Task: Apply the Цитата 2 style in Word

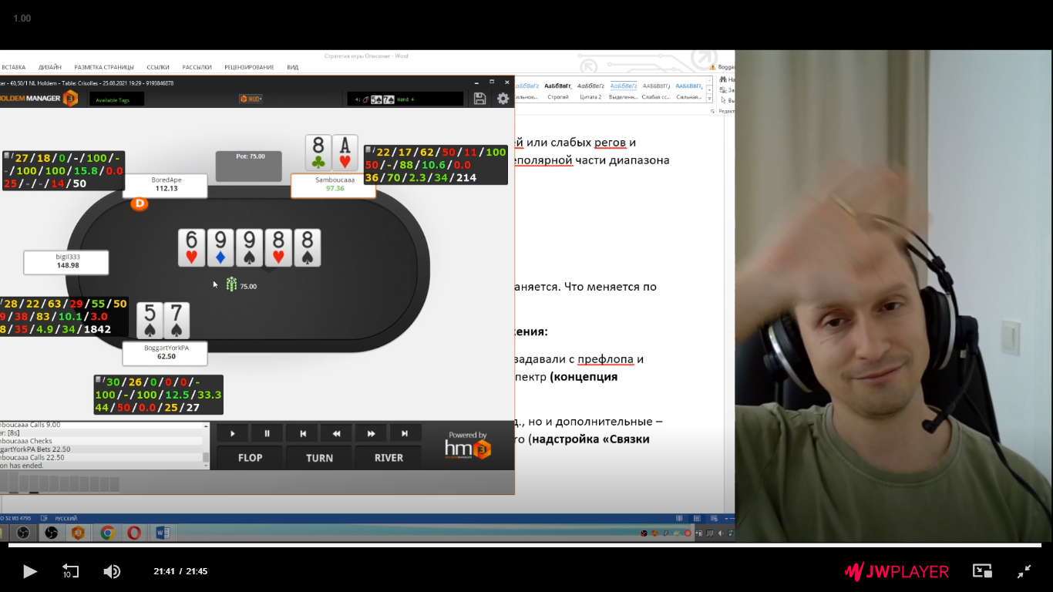Action: 590,91
